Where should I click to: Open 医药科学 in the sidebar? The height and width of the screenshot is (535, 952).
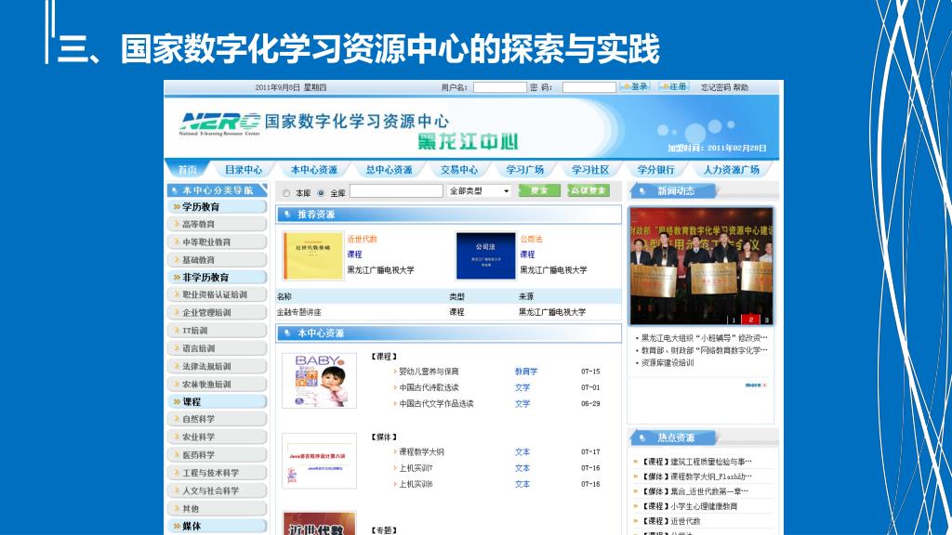pyautogui.click(x=218, y=455)
